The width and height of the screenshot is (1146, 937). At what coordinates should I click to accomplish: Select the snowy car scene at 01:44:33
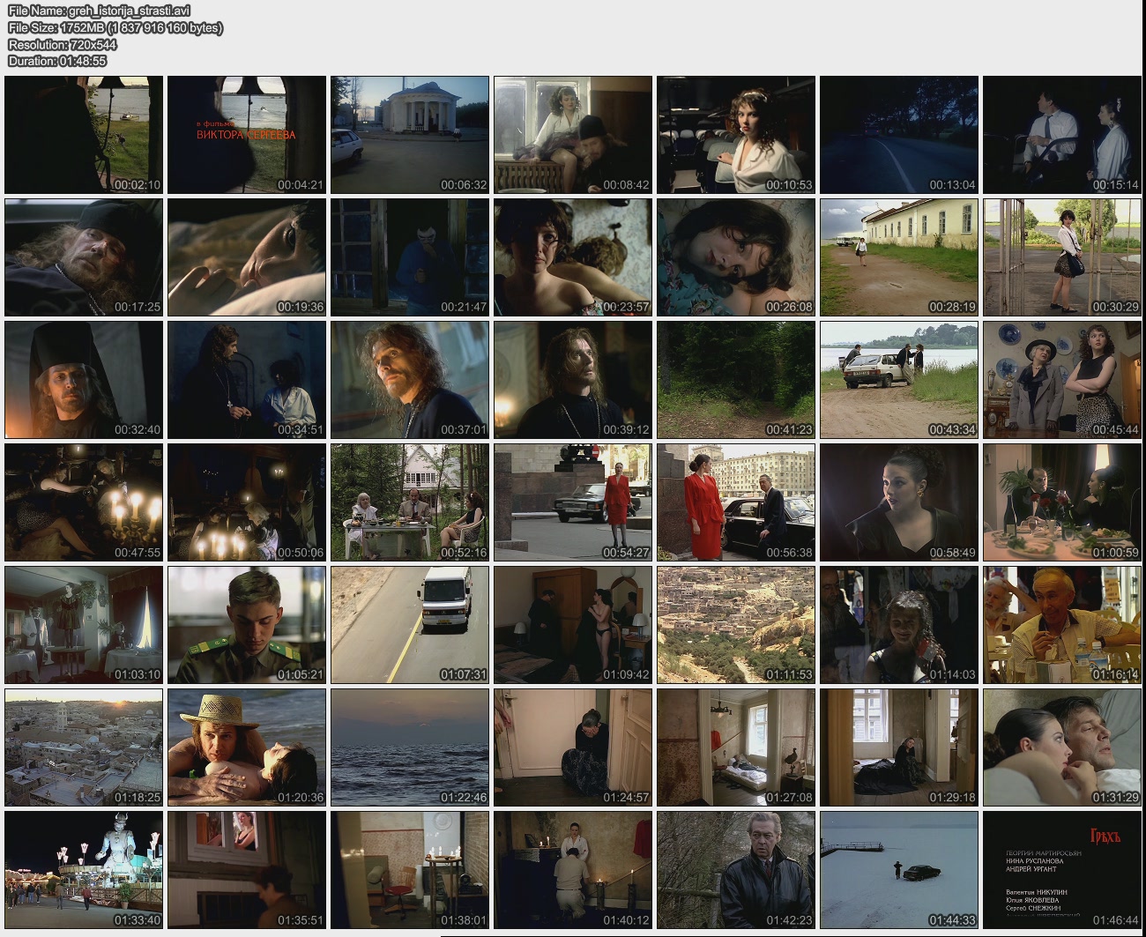899,869
